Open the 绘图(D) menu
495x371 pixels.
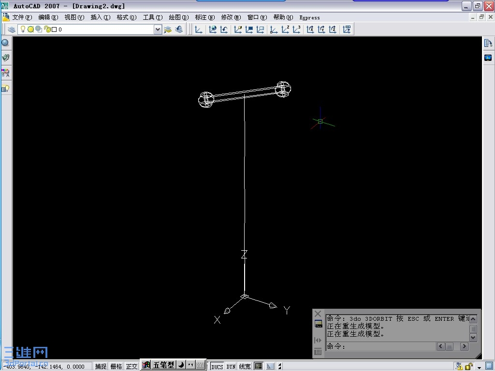179,17
